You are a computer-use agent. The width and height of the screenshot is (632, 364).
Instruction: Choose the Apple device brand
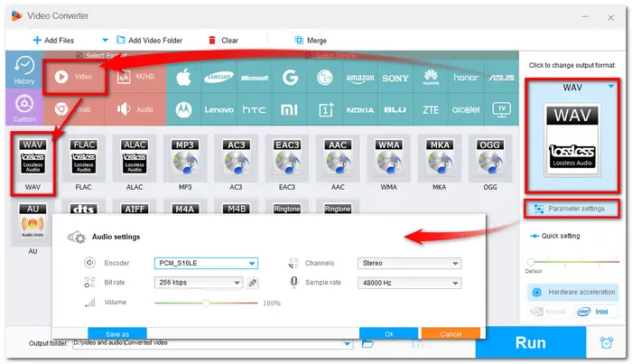click(184, 77)
